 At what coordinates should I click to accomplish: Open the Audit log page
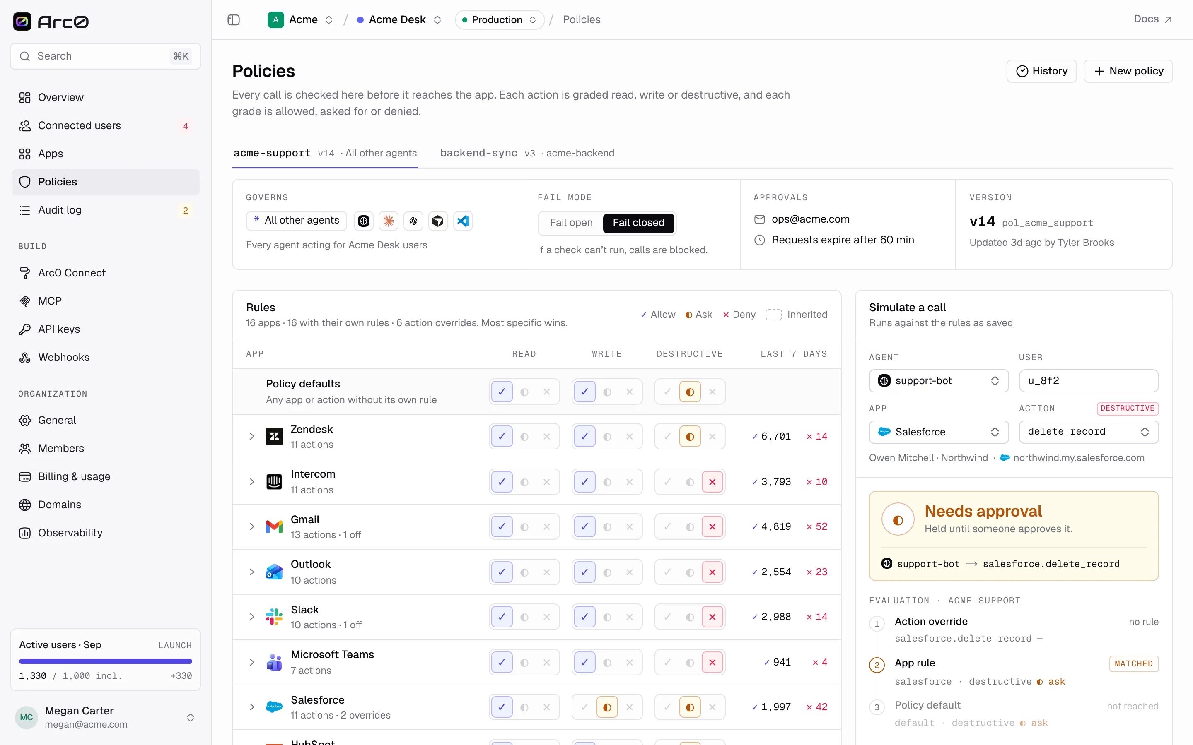pyautogui.click(x=106, y=210)
